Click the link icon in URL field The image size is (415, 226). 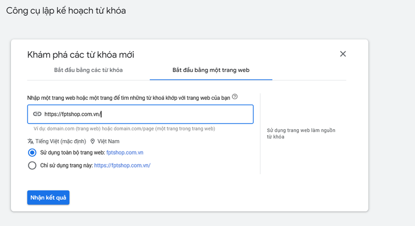click(37, 114)
